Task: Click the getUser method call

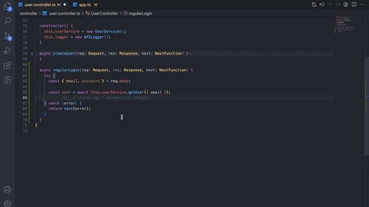Action: coord(136,92)
